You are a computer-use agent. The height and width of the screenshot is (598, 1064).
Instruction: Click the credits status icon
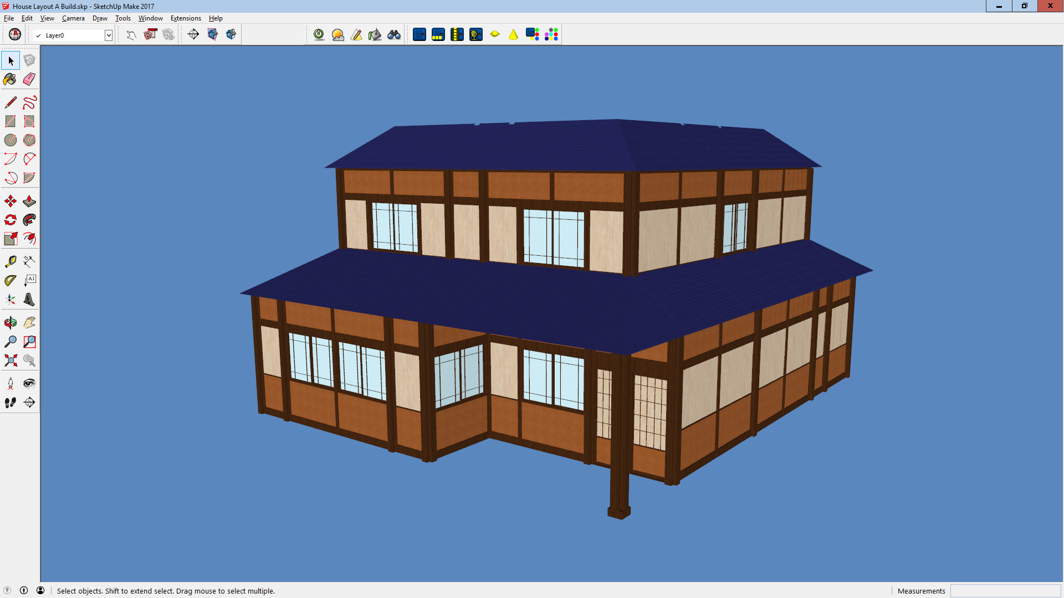pyautogui.click(x=42, y=591)
